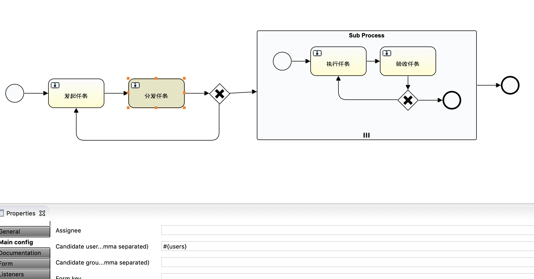534x279 pixels.
Task: Select the flow between 发起任务 and 分发任务
Action: [116, 93]
